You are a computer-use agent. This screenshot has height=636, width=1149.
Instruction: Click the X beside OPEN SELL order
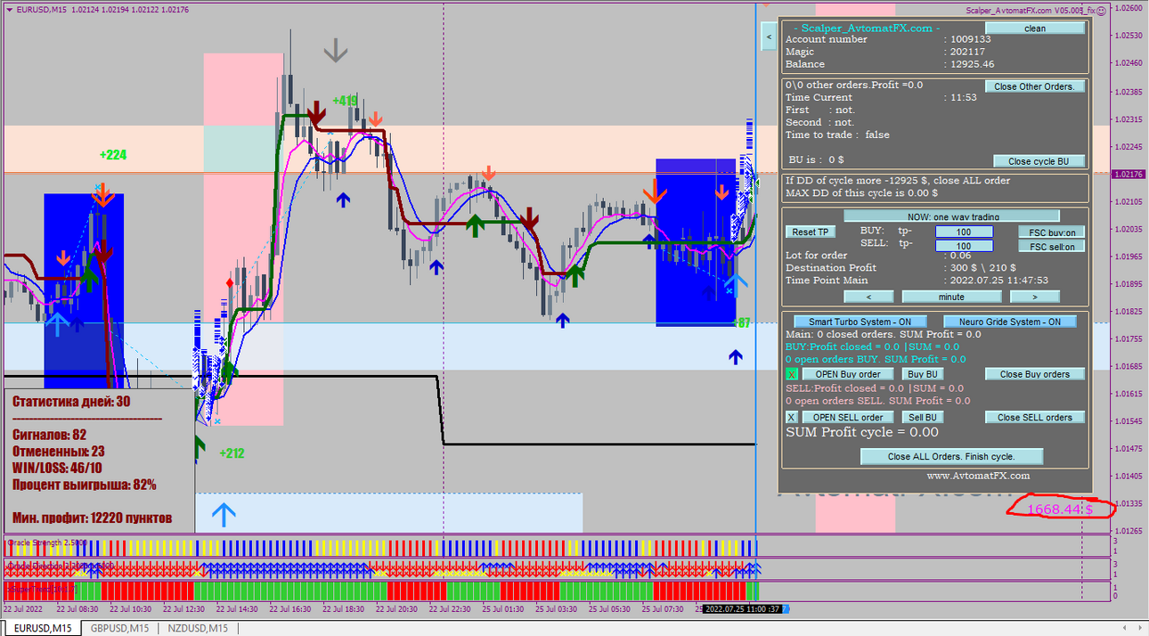click(792, 417)
